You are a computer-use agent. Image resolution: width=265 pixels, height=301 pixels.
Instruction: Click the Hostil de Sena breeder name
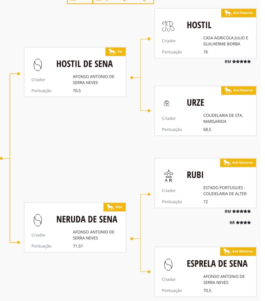point(93,80)
